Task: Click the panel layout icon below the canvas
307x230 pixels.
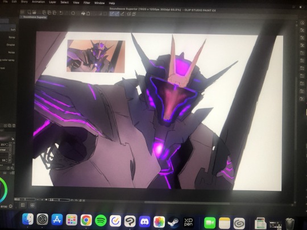Action: point(23,205)
